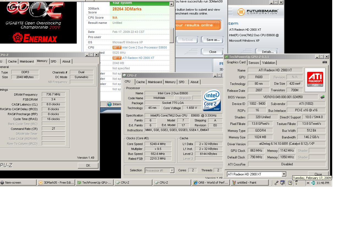Click the tray icon beside the clock
Screen dimensions: 352x233
click(x=313, y=183)
